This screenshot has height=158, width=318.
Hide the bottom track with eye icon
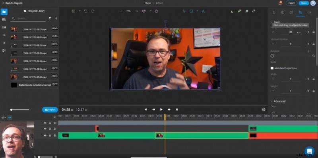(x=45, y=135)
